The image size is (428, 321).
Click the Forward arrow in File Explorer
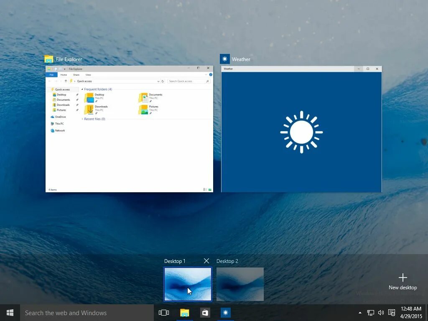pos(56,81)
